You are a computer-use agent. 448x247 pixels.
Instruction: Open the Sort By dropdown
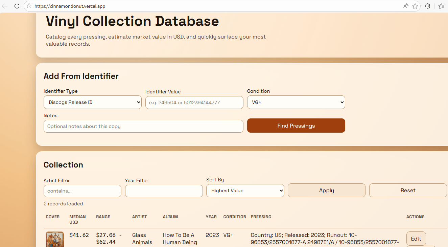pyautogui.click(x=245, y=190)
